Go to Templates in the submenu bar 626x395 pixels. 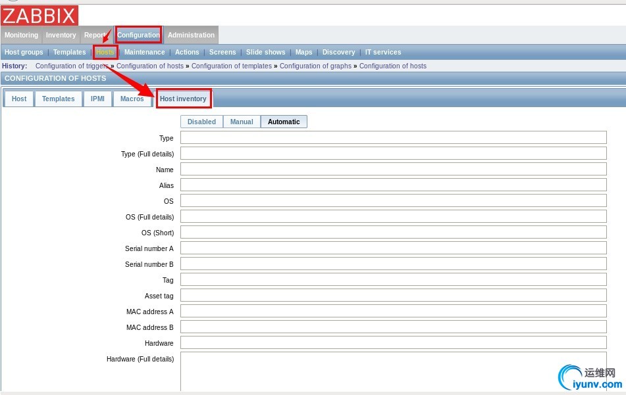click(70, 52)
